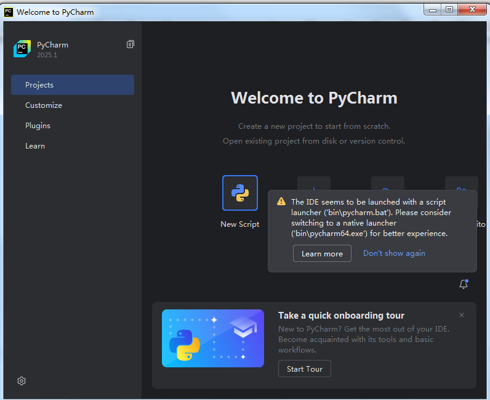The width and height of the screenshot is (490, 400).
Task: Click the PyCharm window icon in the title bar
Action: (x=9, y=12)
